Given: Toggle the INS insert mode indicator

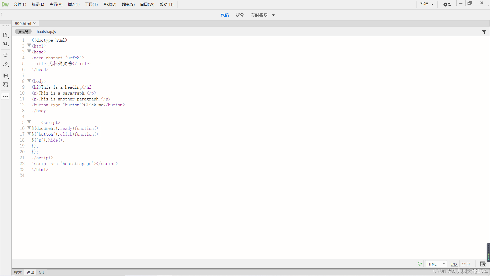Looking at the screenshot, I should pyautogui.click(x=454, y=264).
